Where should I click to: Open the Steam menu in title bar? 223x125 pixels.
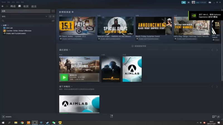click(4, 2)
